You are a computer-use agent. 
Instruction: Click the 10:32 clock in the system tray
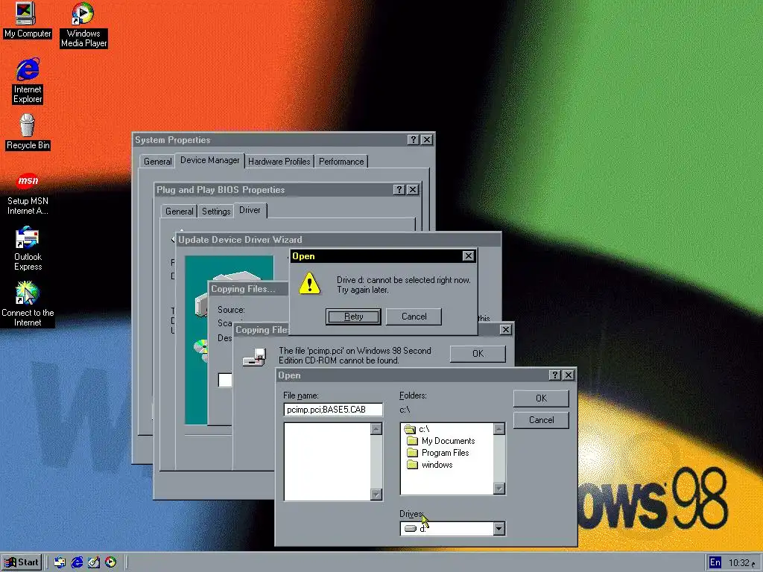pyautogui.click(x=738, y=563)
